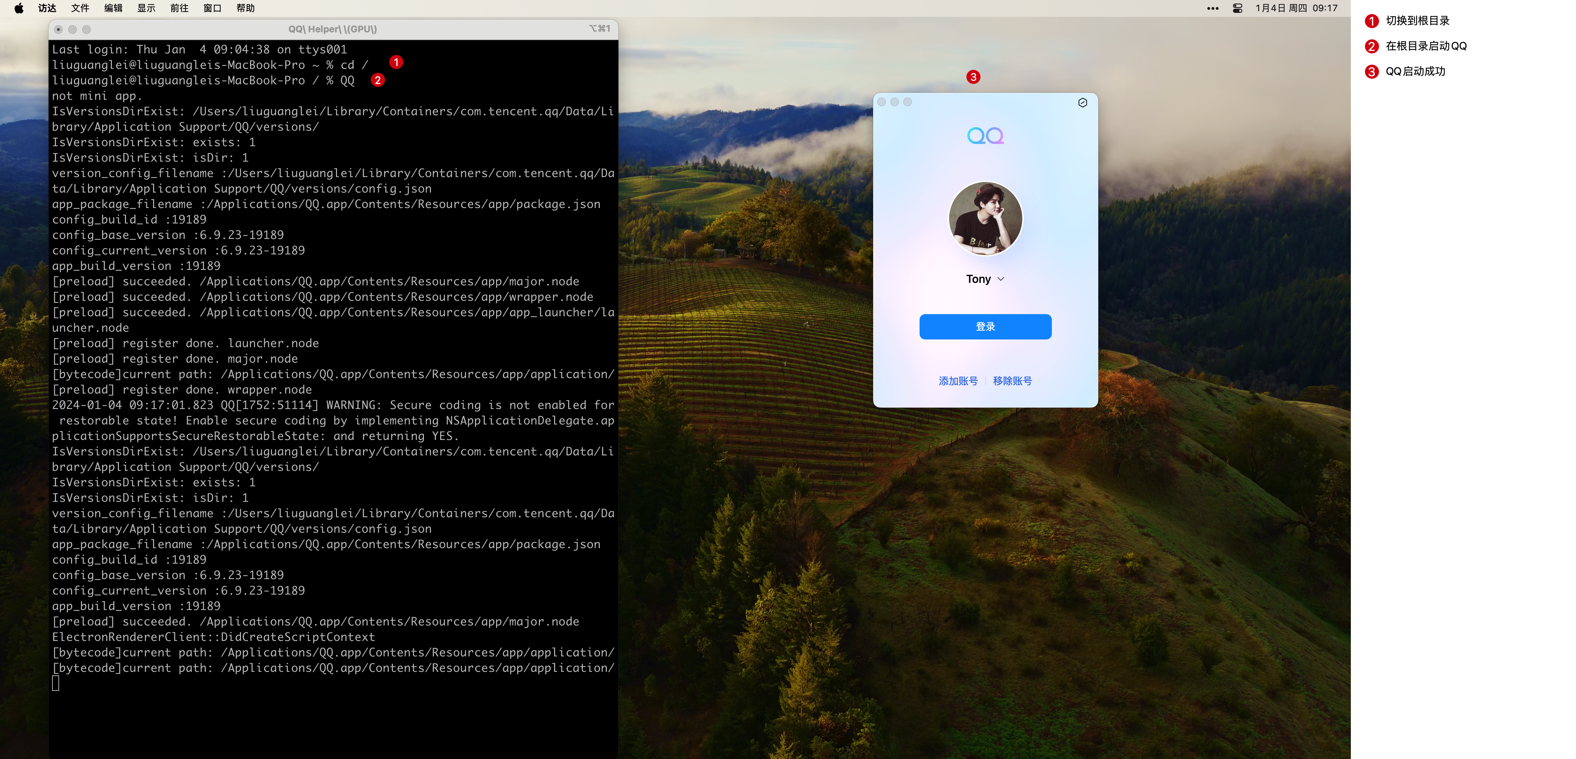Open the 显示 menu
This screenshot has width=1576, height=759.
click(146, 8)
